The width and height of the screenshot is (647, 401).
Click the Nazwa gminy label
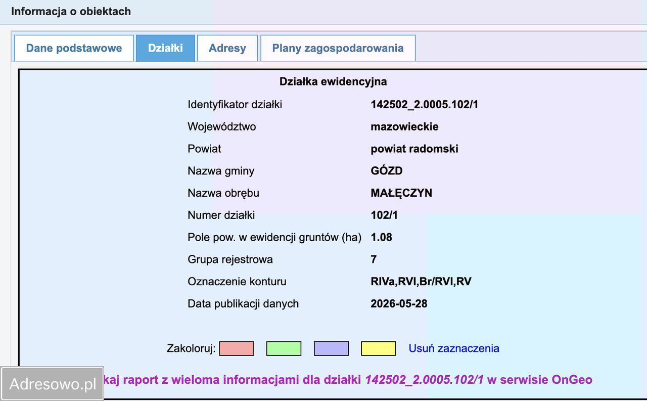pos(221,171)
